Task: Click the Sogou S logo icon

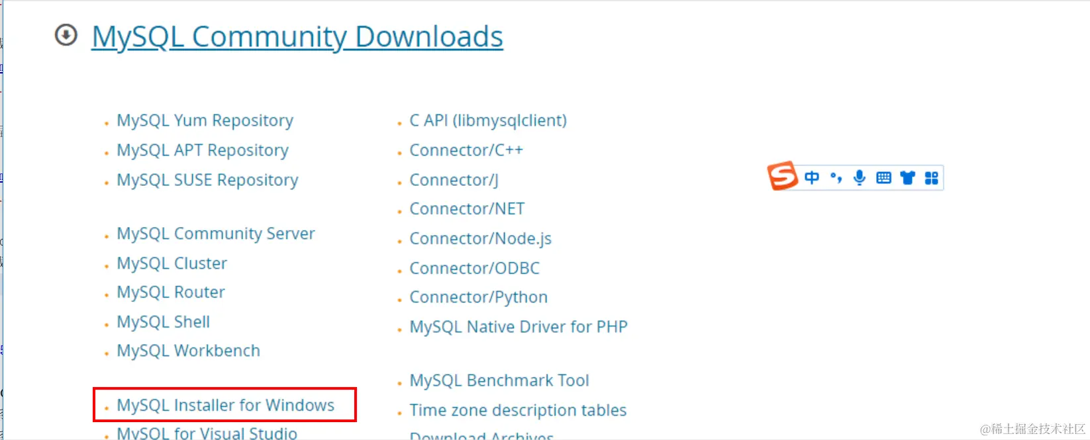Action: 782,176
